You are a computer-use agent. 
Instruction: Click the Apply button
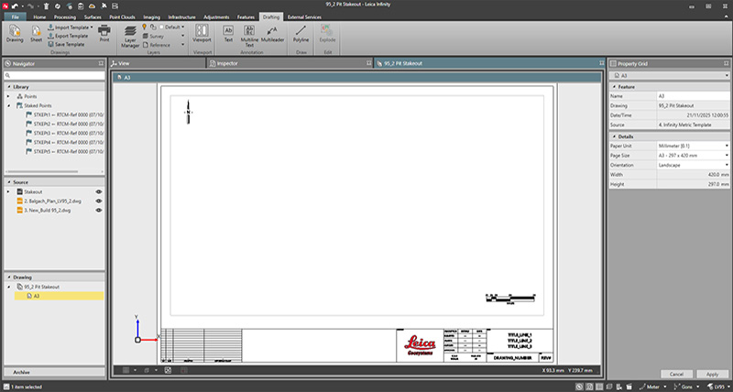coord(709,374)
